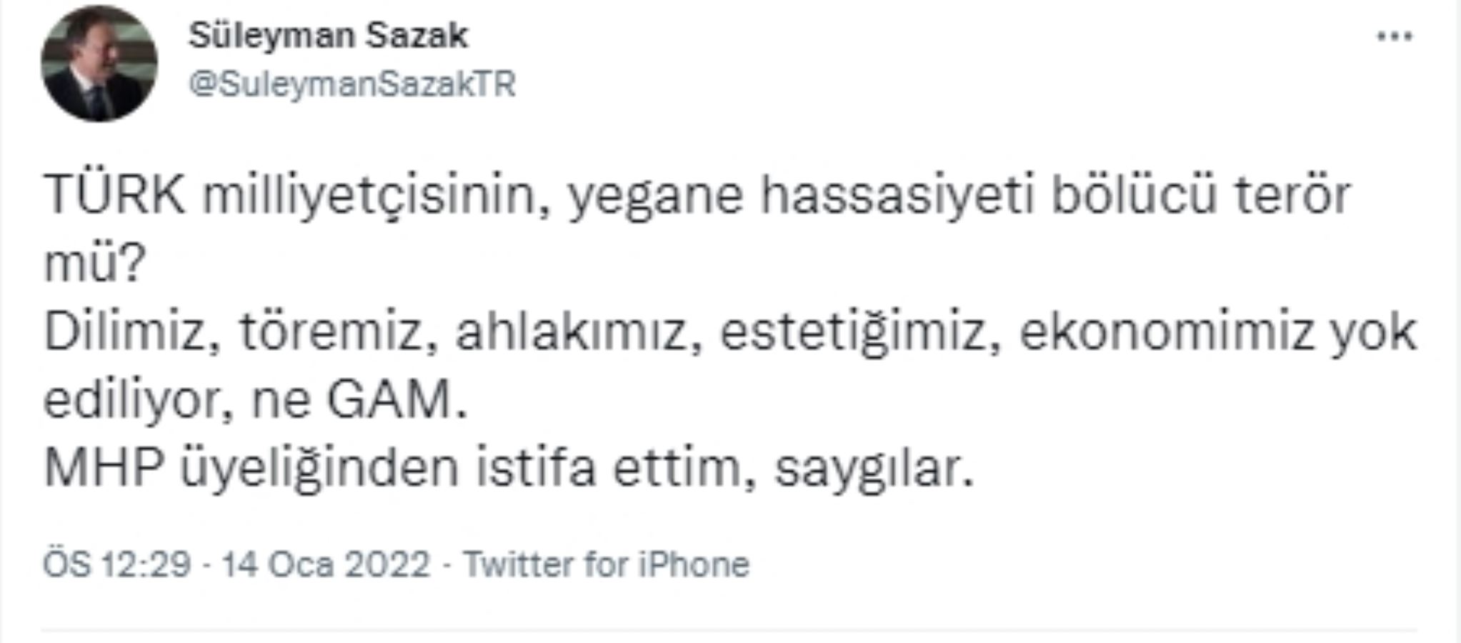Open the Süleyman Sazak display name link
Screen dimensions: 1461x643
point(328,36)
